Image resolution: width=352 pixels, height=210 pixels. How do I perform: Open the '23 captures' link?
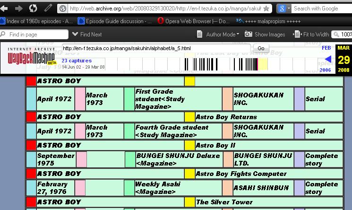coord(77,61)
